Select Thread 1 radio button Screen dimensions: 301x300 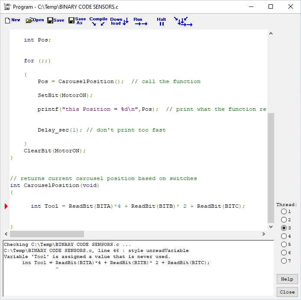(x=284, y=212)
